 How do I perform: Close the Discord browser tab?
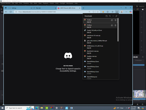click(80, 8)
